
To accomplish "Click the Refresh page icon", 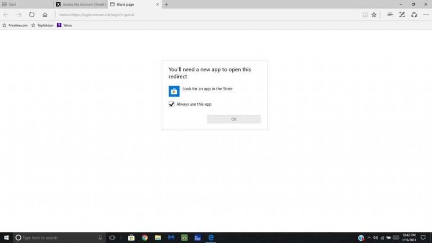I will pos(32,15).
